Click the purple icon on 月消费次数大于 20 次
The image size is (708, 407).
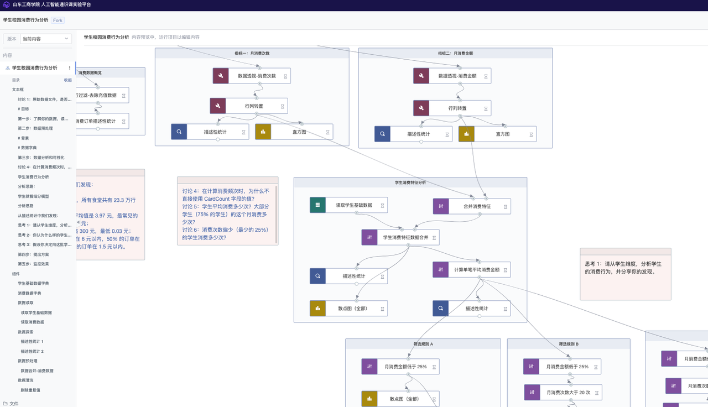532,393
